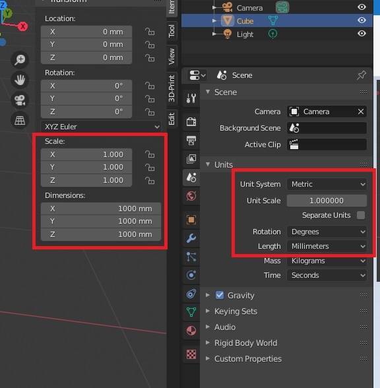Click the Background Scene selector field
The image size is (380, 388).
coord(327,128)
